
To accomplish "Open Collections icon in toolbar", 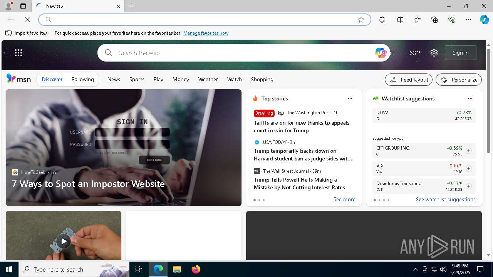I will (434, 20).
